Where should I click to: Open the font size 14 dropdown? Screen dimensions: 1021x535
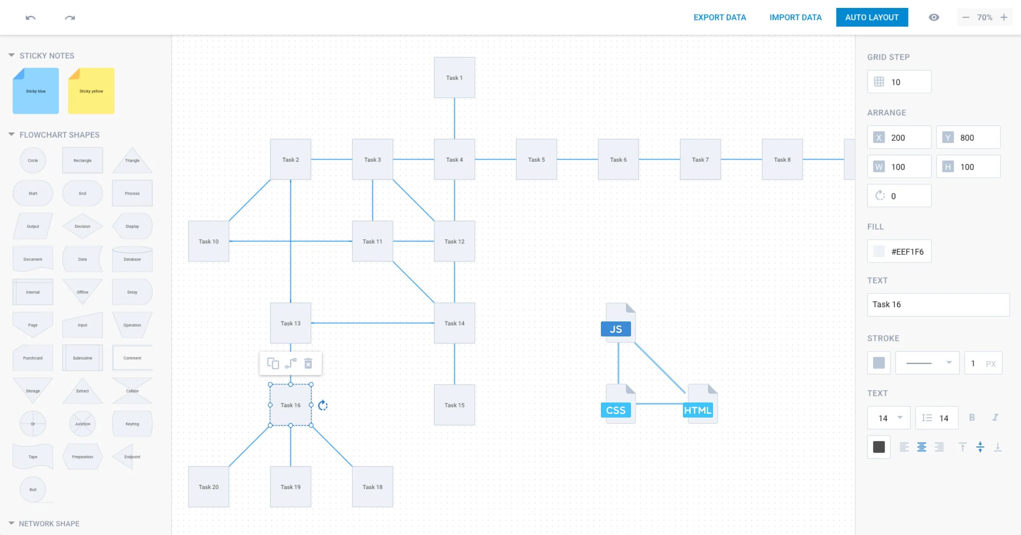click(x=889, y=418)
